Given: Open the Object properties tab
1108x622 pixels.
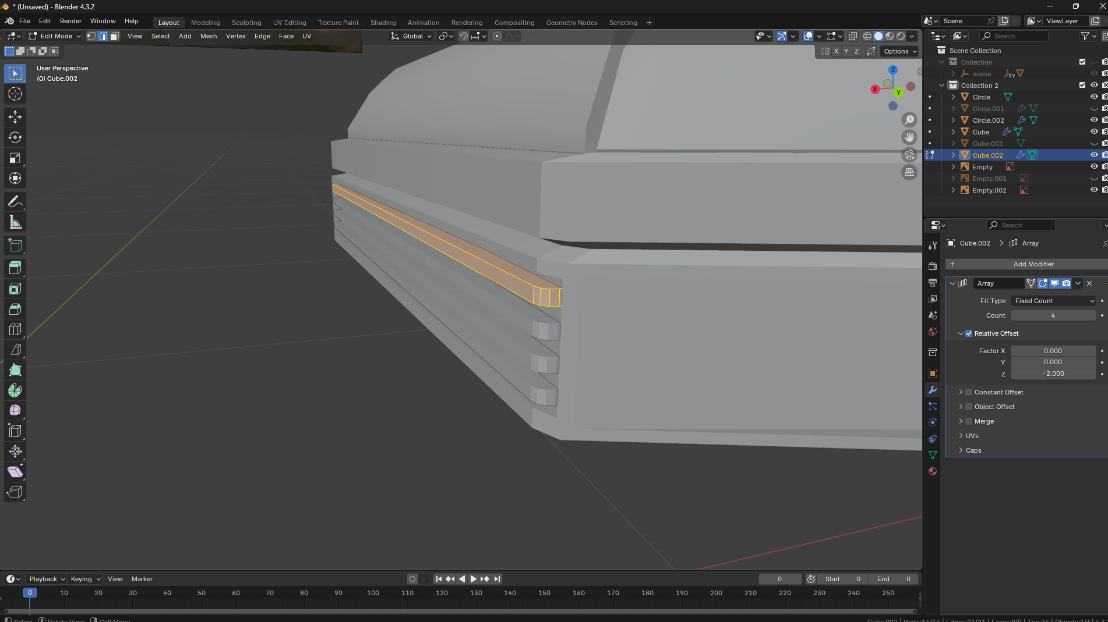Looking at the screenshot, I should coord(933,374).
